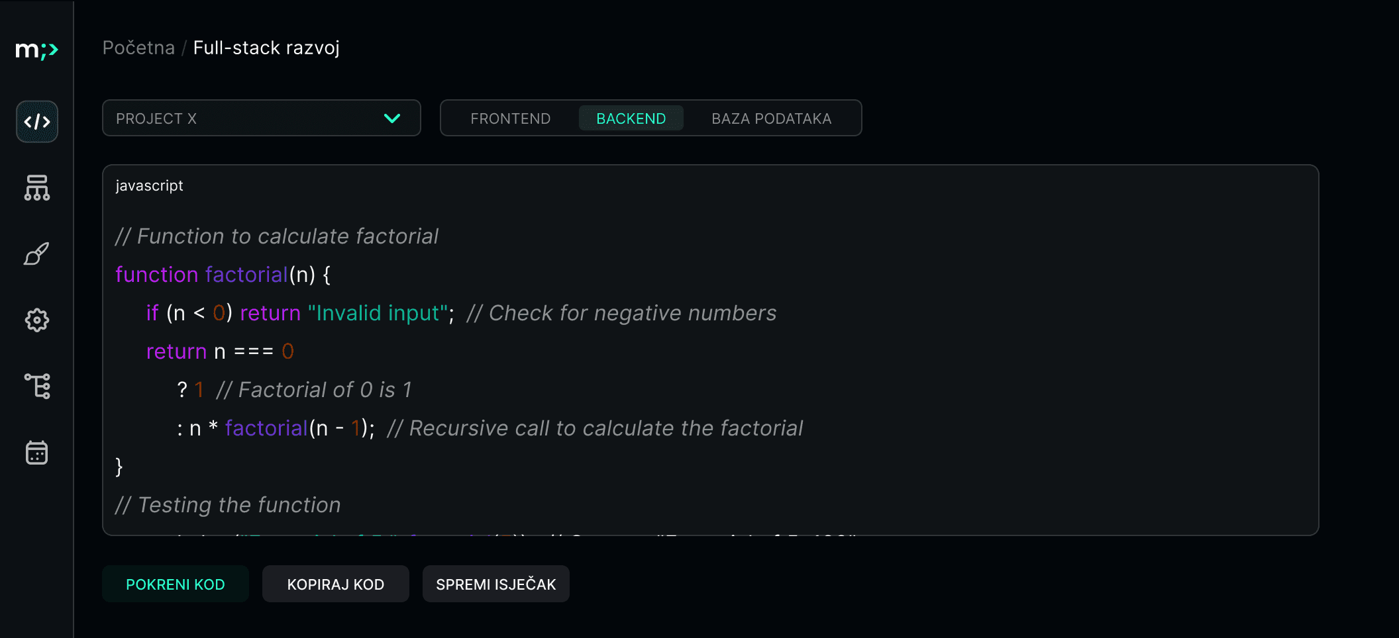
Task: Click the Full-stack razvoj breadcrumb
Action: [266, 47]
